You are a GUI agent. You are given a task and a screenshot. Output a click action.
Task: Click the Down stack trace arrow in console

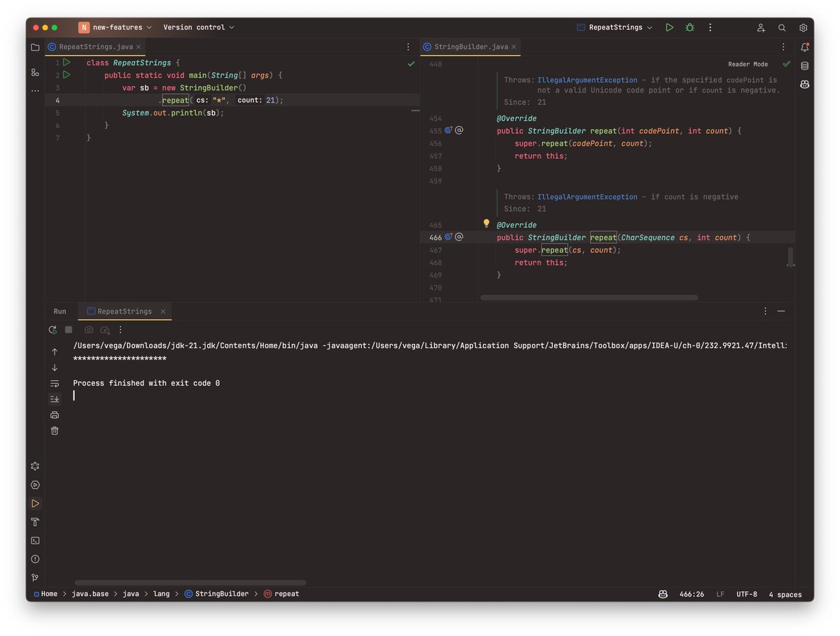pos(55,368)
